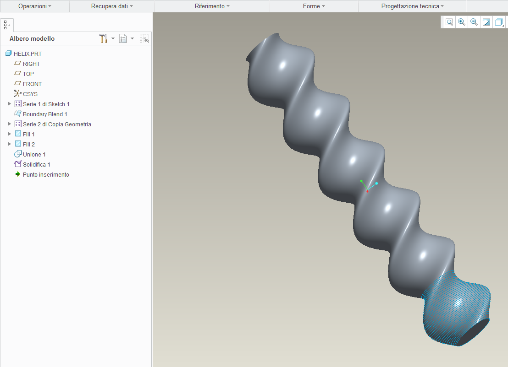Select the Punto inserimento label

click(x=46, y=174)
